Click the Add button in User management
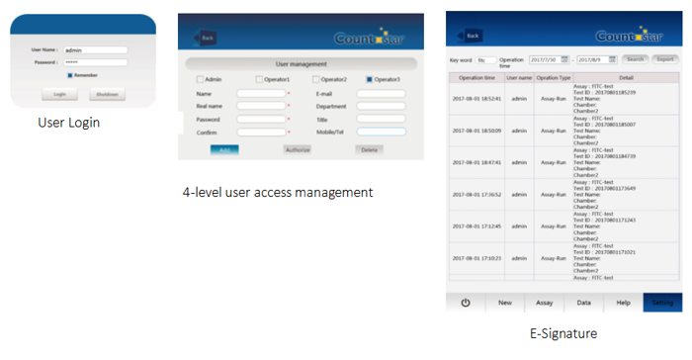 click(x=224, y=149)
